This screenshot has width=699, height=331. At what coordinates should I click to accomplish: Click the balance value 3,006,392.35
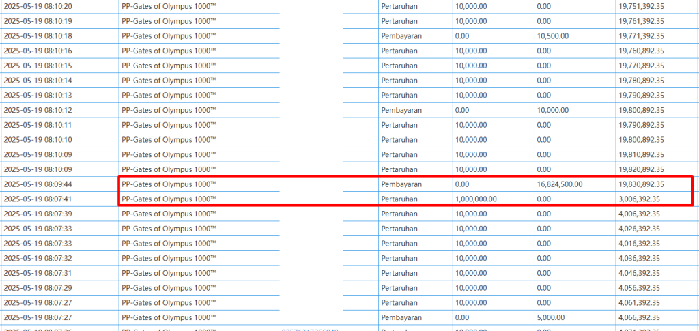click(639, 199)
